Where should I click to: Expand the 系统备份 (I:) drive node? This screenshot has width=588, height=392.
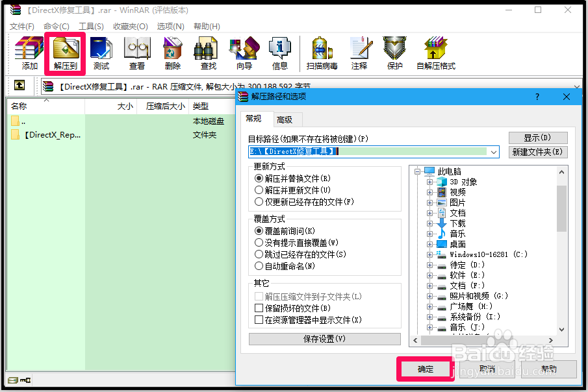click(429, 317)
